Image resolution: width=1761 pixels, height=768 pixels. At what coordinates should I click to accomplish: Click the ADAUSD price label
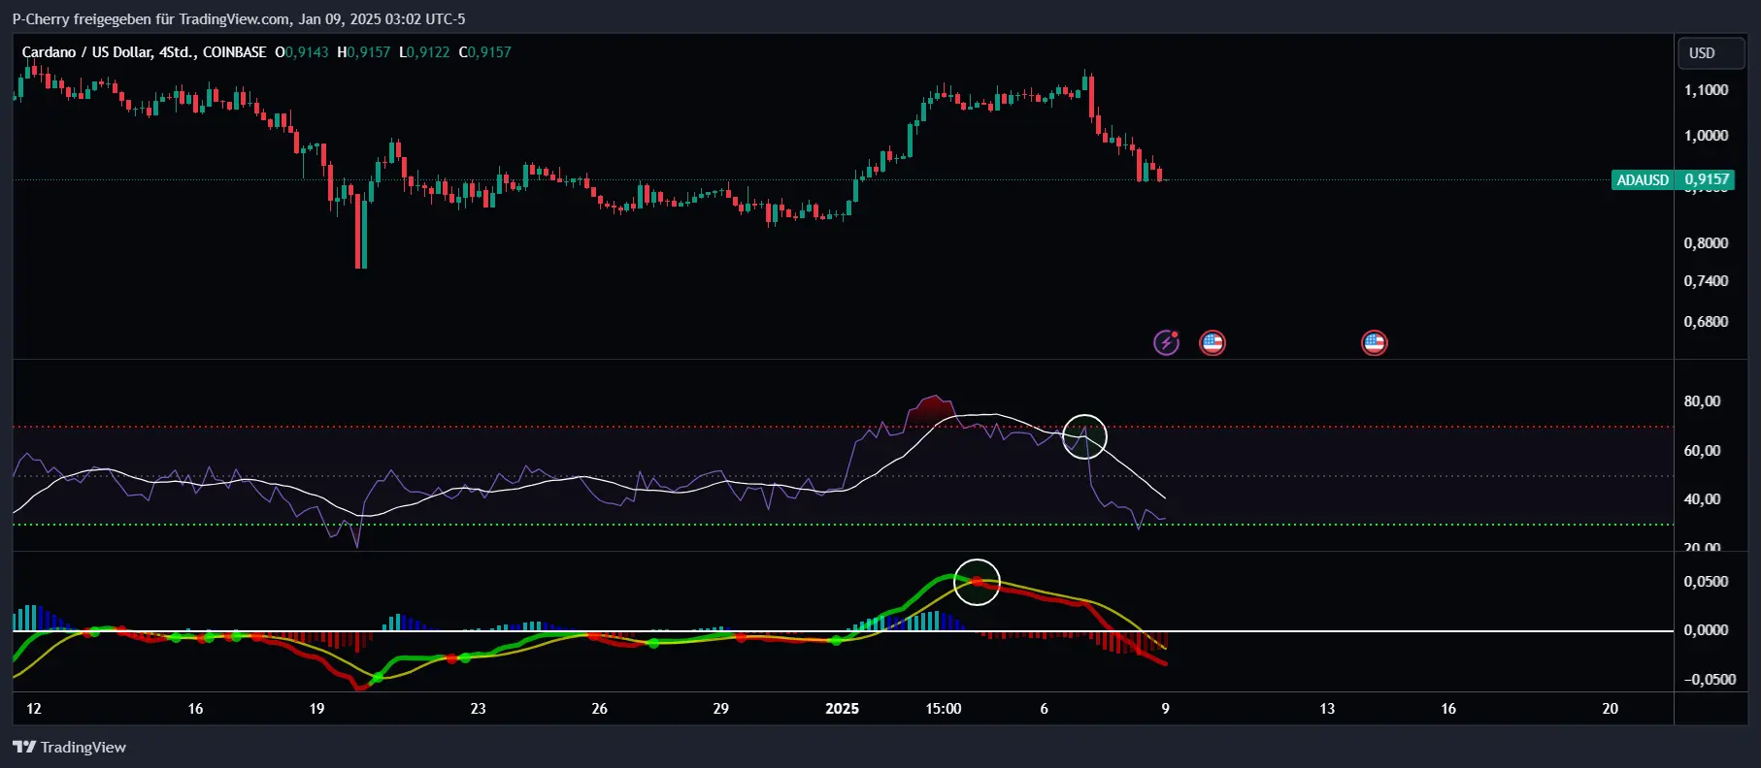pyautogui.click(x=1643, y=179)
